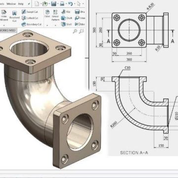The image size is (178, 178).
Task: Click the Print icon
Action: 62,3
